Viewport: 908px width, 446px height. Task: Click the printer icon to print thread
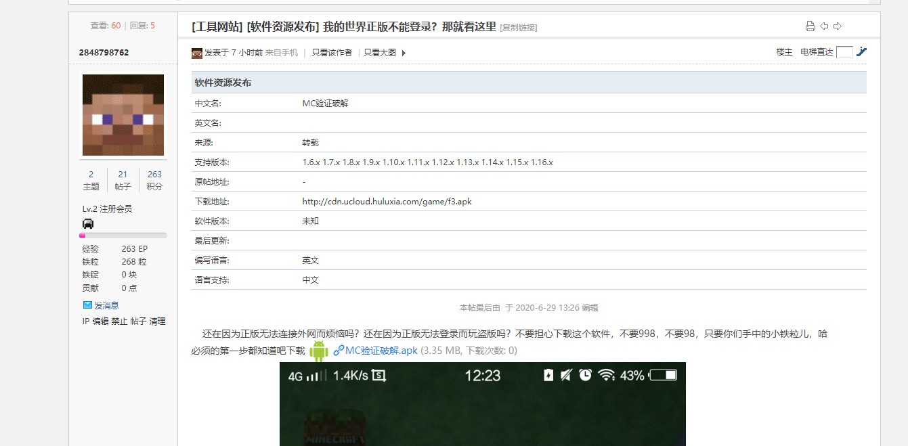click(x=810, y=26)
